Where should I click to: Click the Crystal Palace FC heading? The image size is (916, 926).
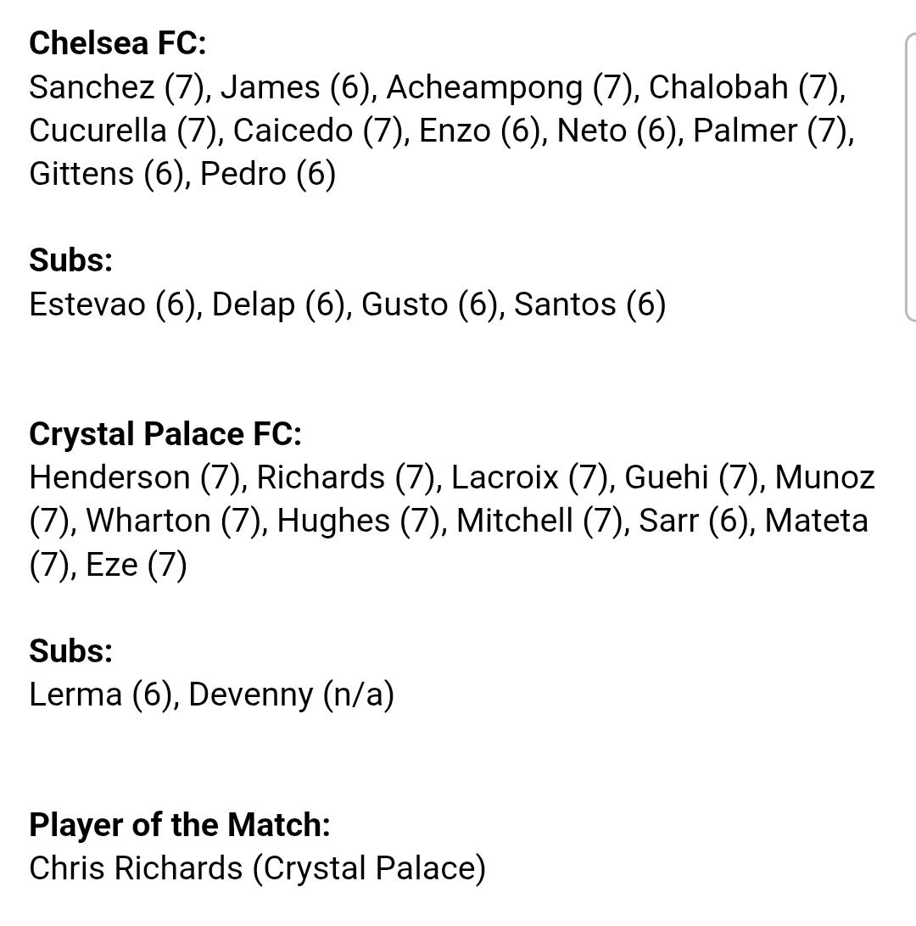[x=165, y=434]
